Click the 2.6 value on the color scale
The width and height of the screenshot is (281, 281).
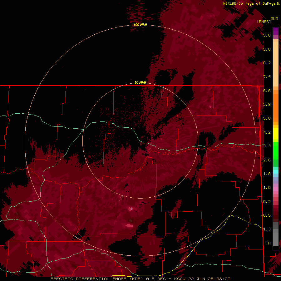[267, 160]
